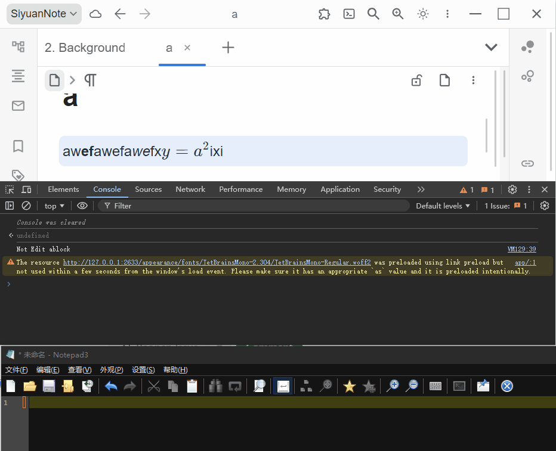Click the DevTools clear console icon
The height and width of the screenshot is (451, 556).
[x=26, y=206]
